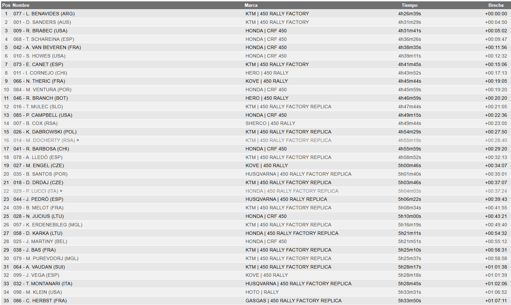Viewport: 511px width, 305px height.
Task: Click the time 4h45m59s
Action: [x=410, y=90]
